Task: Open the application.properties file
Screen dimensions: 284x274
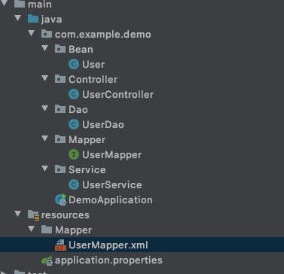Action: pyautogui.click(x=108, y=260)
